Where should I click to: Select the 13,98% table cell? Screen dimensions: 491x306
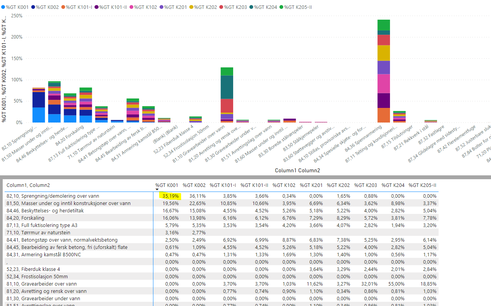pyautogui.click(x=198, y=218)
